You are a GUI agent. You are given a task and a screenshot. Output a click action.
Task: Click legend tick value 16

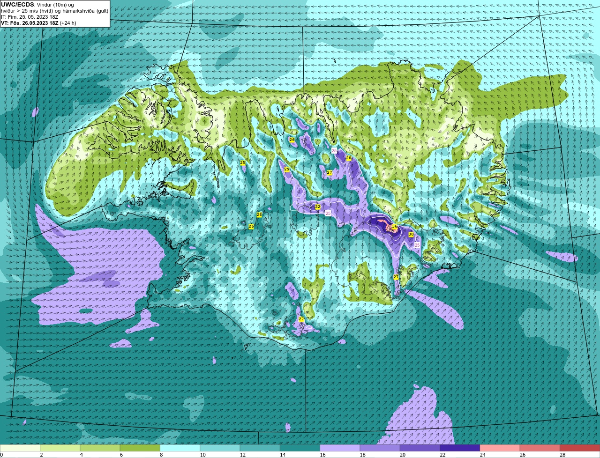[x=322, y=455]
